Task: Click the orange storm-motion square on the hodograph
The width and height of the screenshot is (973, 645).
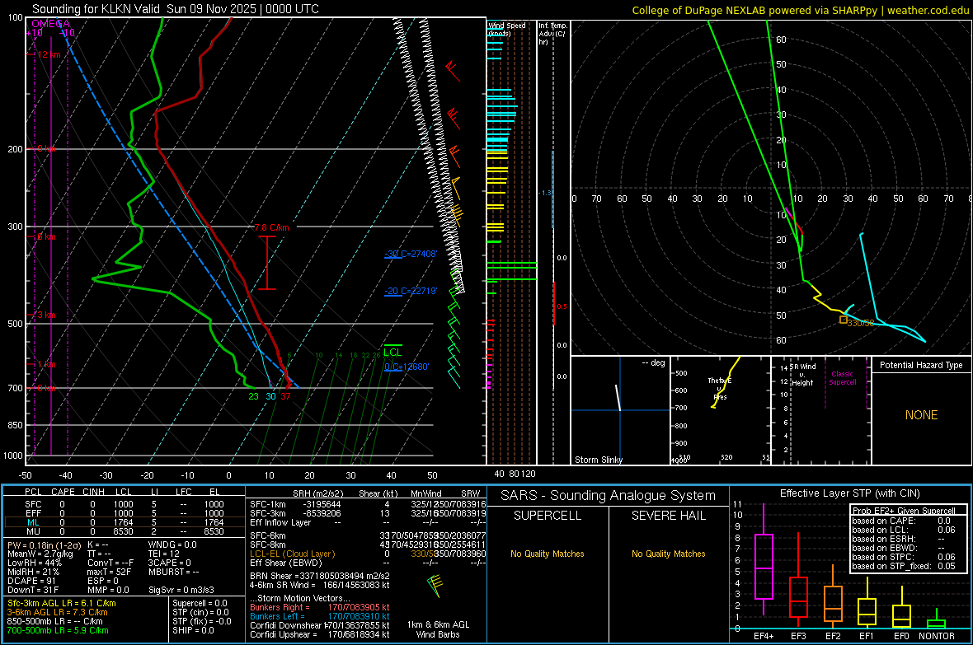Action: click(x=844, y=320)
